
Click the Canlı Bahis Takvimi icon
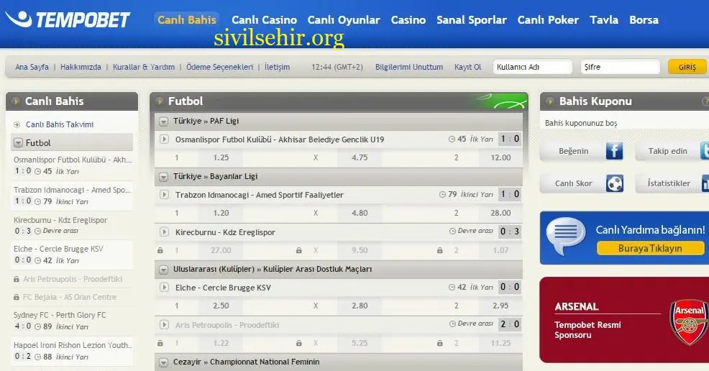(x=17, y=124)
